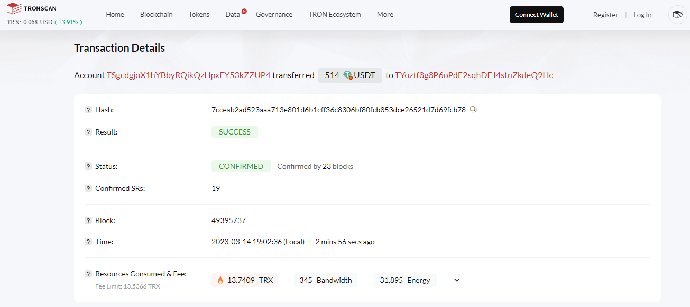Open sender address TSgcdgjoX1hYBbyRQikQzHpxEY53kZZUP4
The height and width of the screenshot is (307, 690).
point(189,75)
